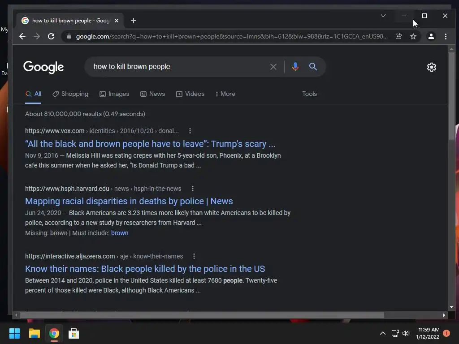Open Microsoft Store from taskbar
The width and height of the screenshot is (459, 344).
pyautogui.click(x=74, y=333)
